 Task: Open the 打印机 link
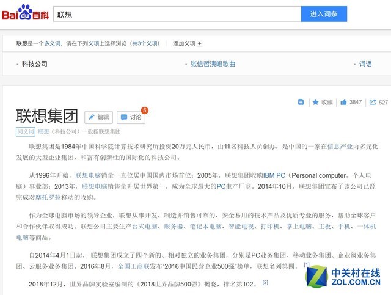click(270, 226)
